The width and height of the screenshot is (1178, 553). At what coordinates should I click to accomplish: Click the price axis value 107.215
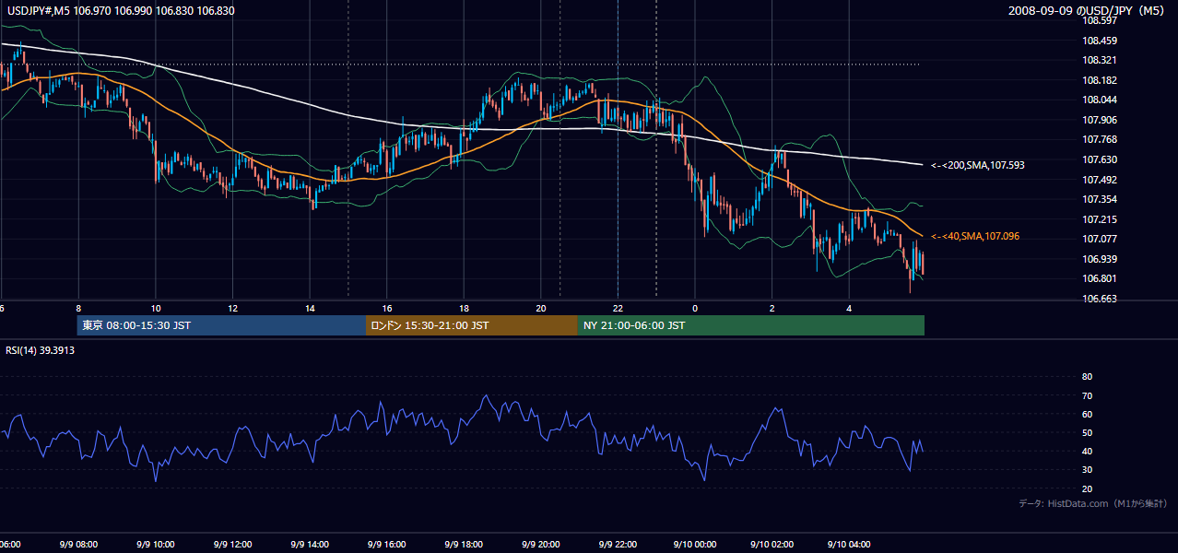pyautogui.click(x=1099, y=219)
